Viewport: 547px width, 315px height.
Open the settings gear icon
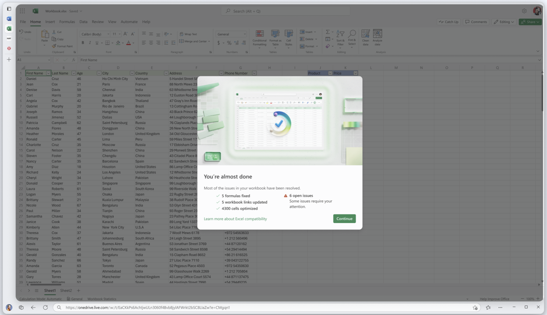pyautogui.click(x=524, y=11)
